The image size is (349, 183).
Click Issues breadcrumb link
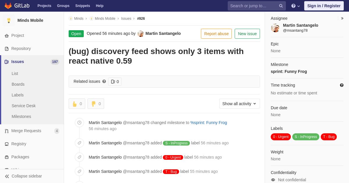pyautogui.click(x=126, y=19)
